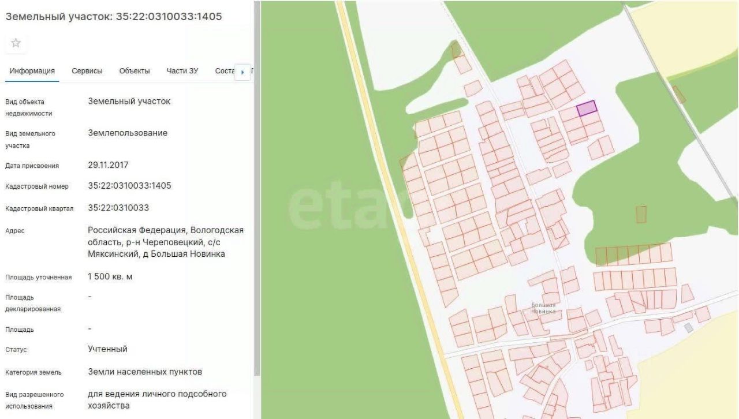Click the Кадастровый номер row value

[129, 186]
